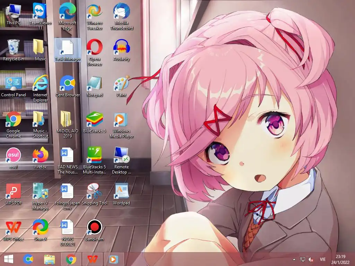Select the Firefox shortcut
The height and width of the screenshot is (266, 355).
click(x=40, y=158)
